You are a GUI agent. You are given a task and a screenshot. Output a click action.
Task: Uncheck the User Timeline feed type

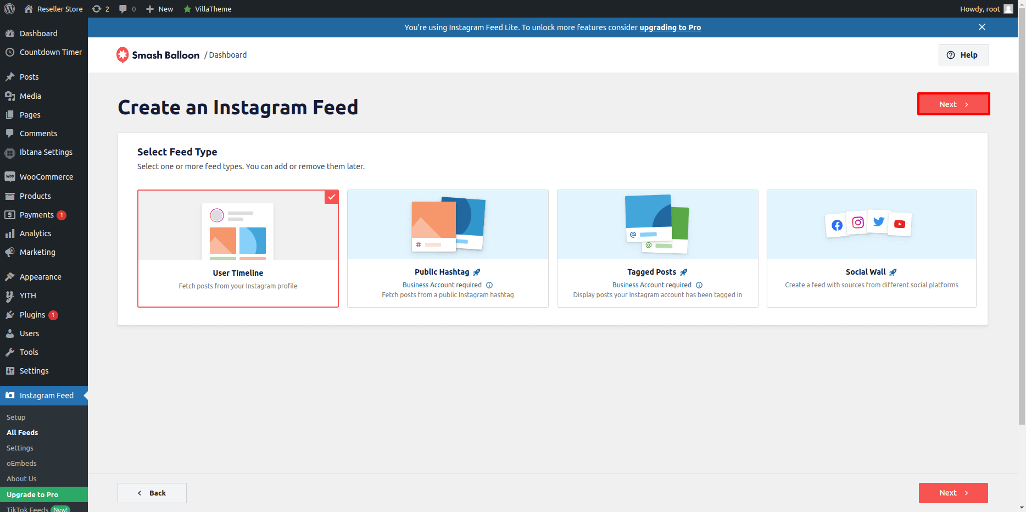[331, 197]
